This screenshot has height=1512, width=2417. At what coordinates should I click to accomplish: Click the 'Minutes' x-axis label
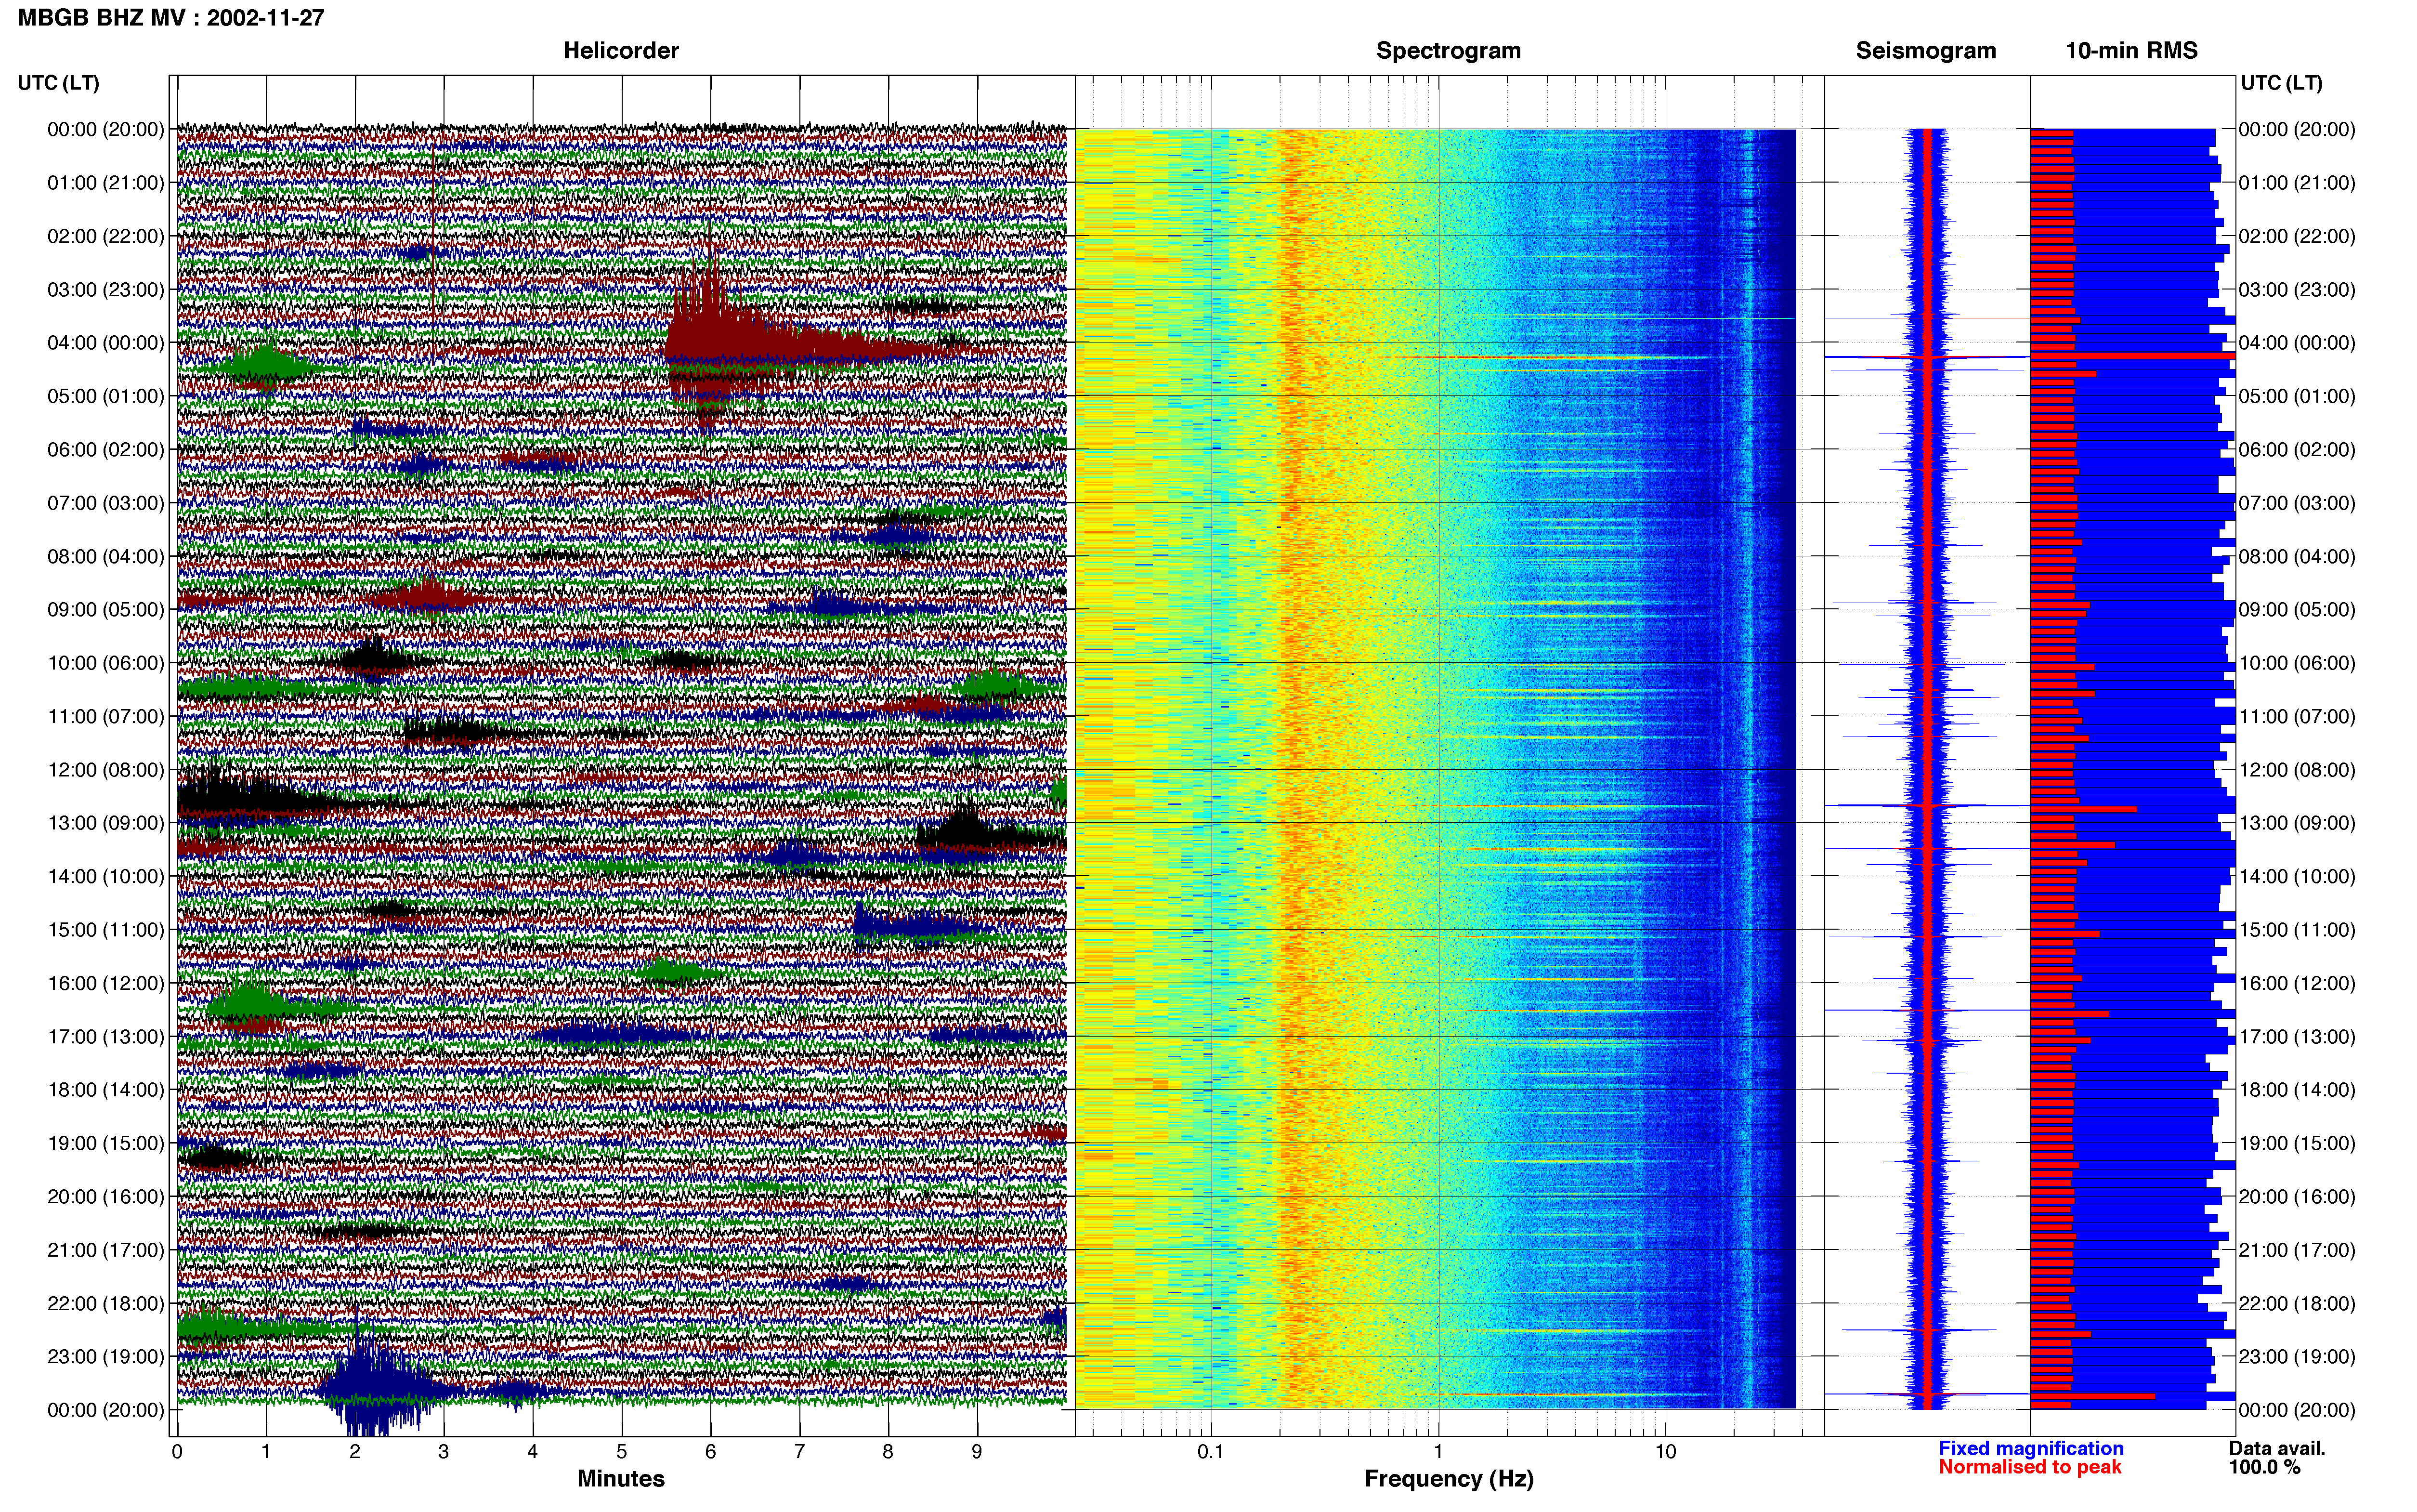(x=621, y=1479)
